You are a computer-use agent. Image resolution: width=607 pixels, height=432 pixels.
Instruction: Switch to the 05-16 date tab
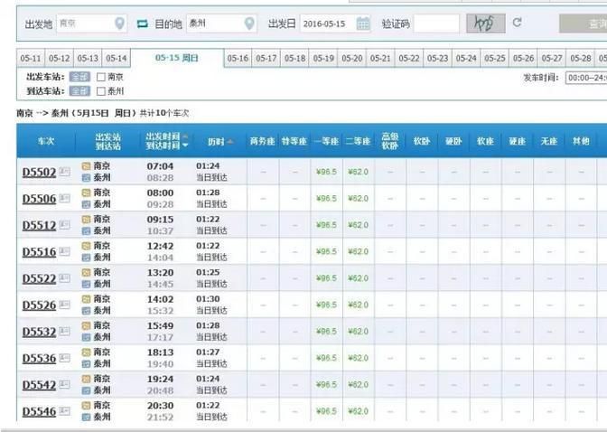coord(238,59)
